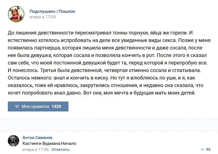This screenshot has height=154, width=218.
Task: Click the word Пошлое in the header
Action: tap(67, 11)
